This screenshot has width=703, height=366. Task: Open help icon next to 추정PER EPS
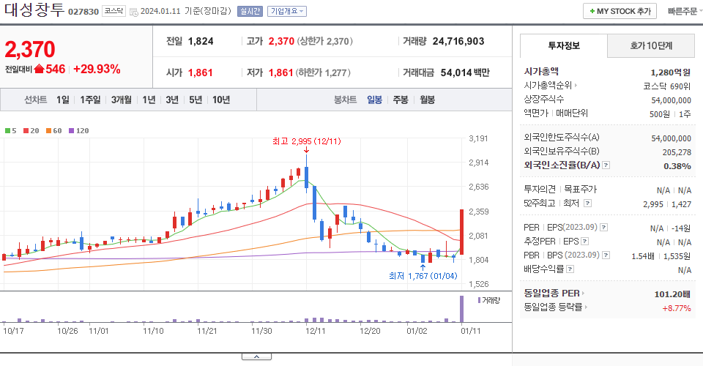(584, 242)
